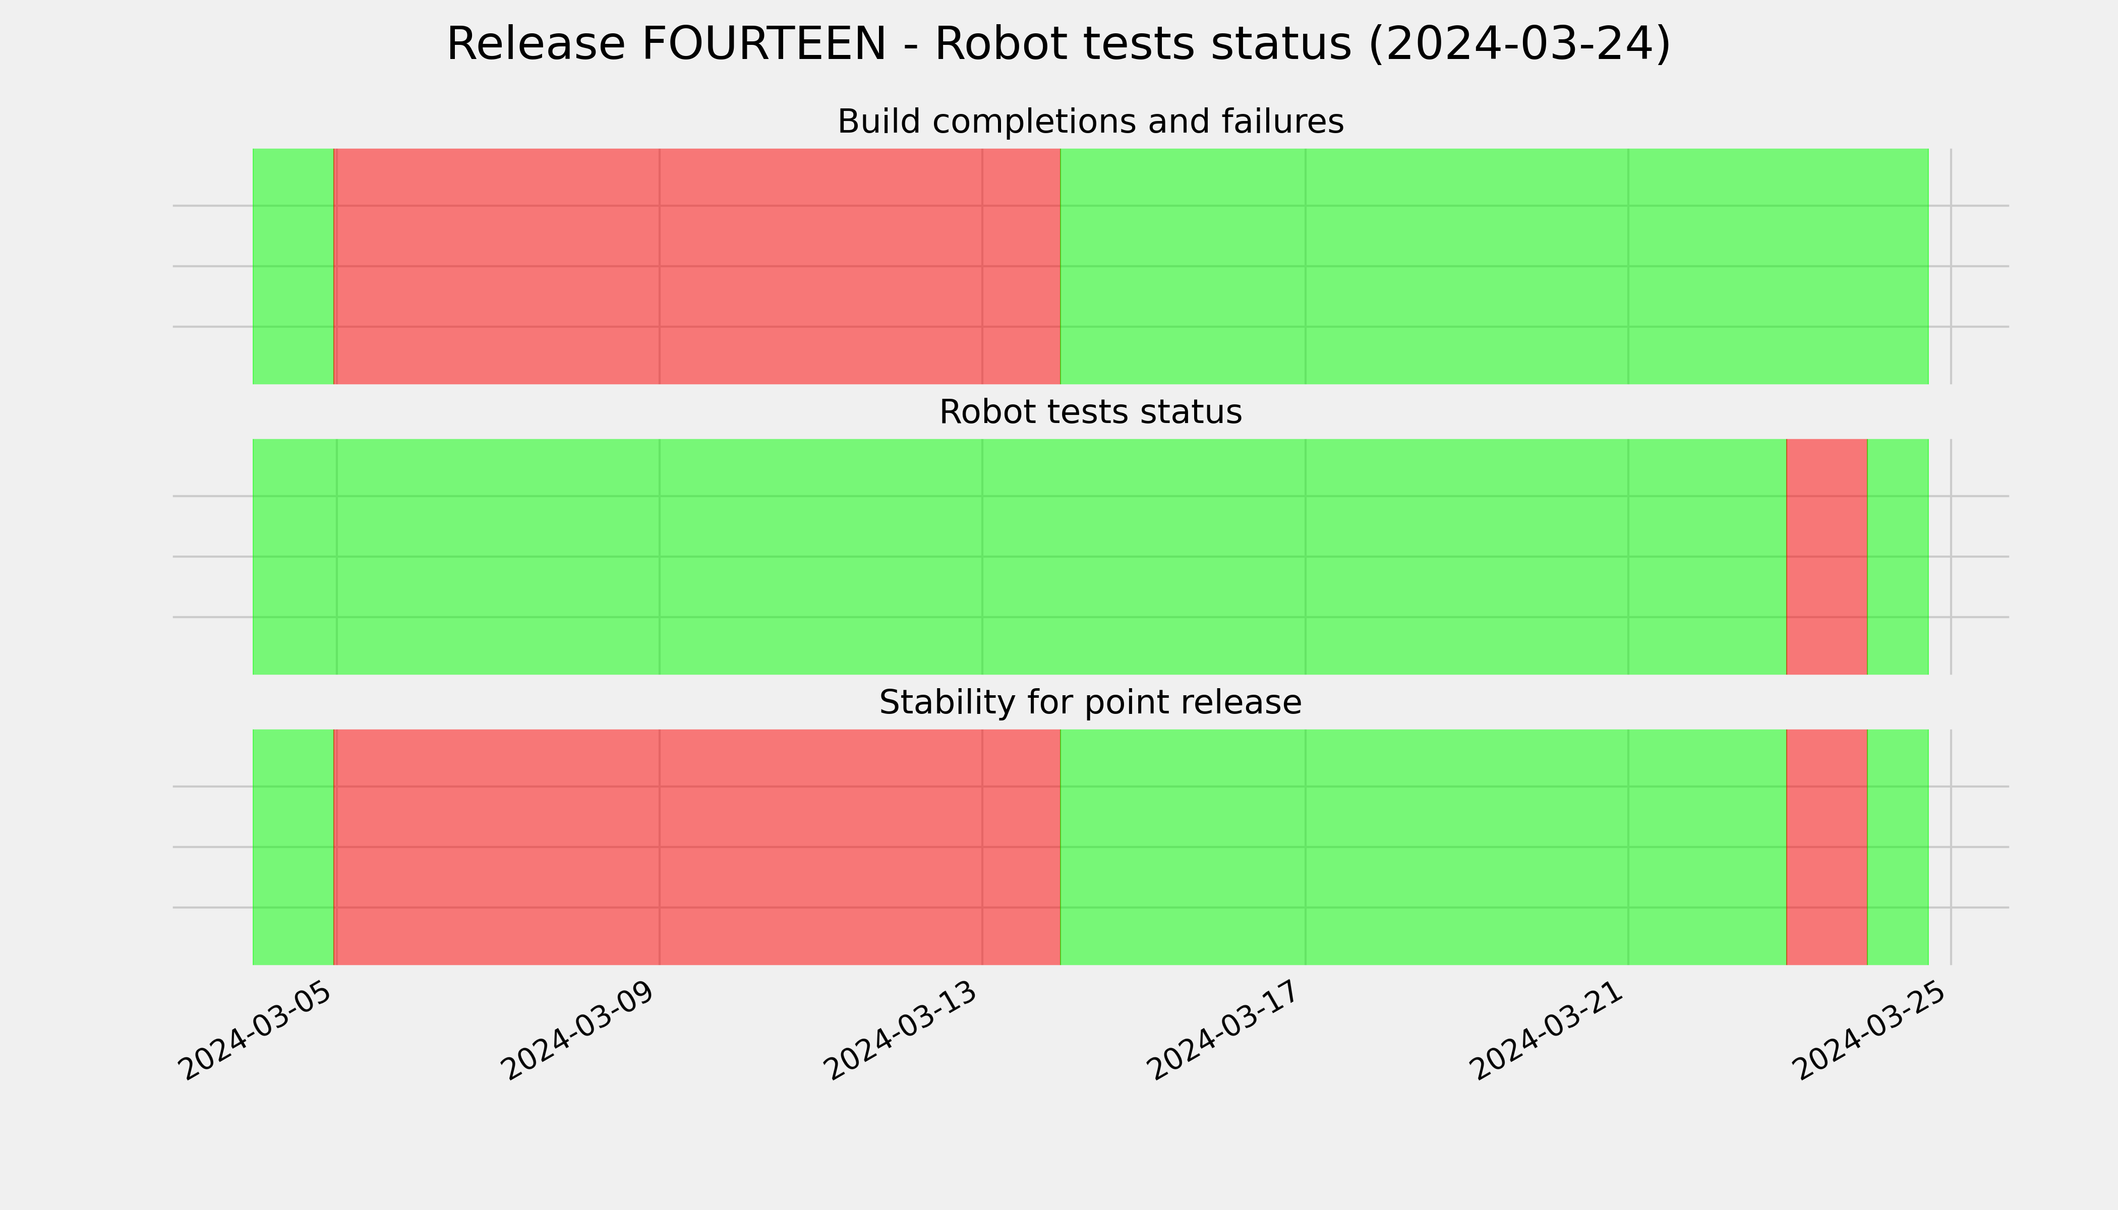Select the Robot tests status subplot title
The image size is (2118, 1210).
click(x=1090, y=412)
